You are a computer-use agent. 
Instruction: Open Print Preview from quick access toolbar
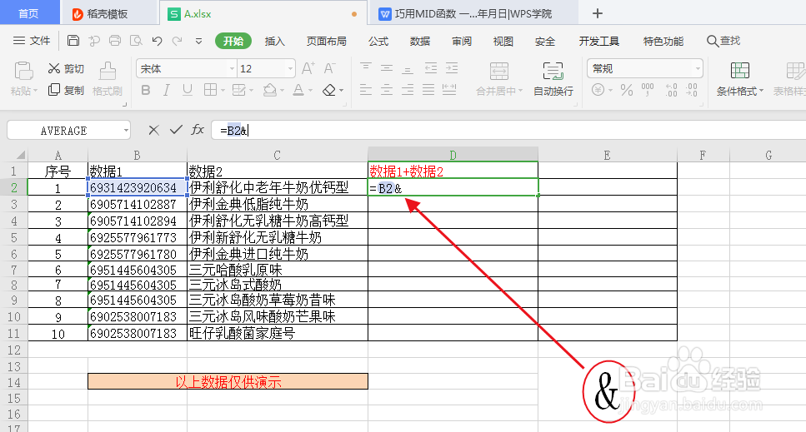[x=136, y=41]
